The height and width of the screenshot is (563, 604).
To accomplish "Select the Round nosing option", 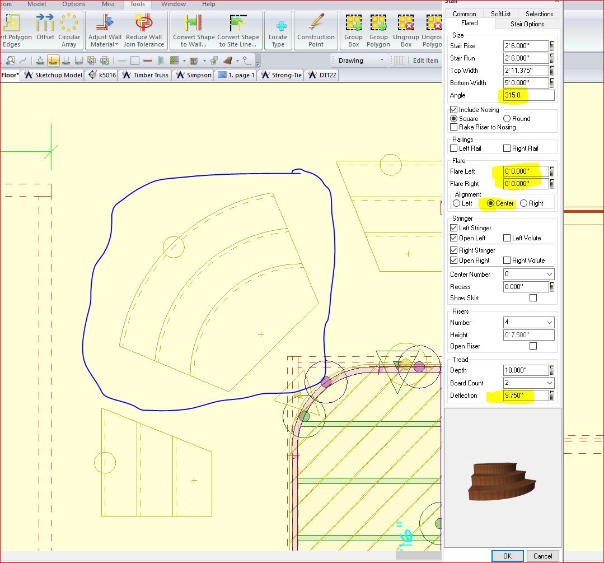I will pyautogui.click(x=507, y=119).
